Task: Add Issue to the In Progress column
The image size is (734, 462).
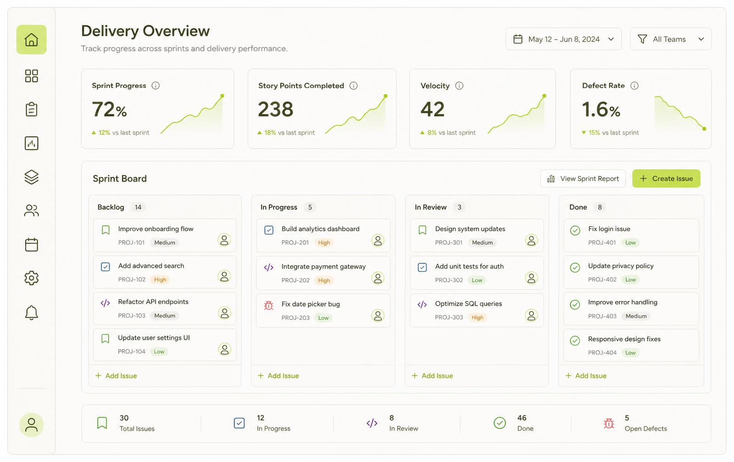Action: coord(278,376)
